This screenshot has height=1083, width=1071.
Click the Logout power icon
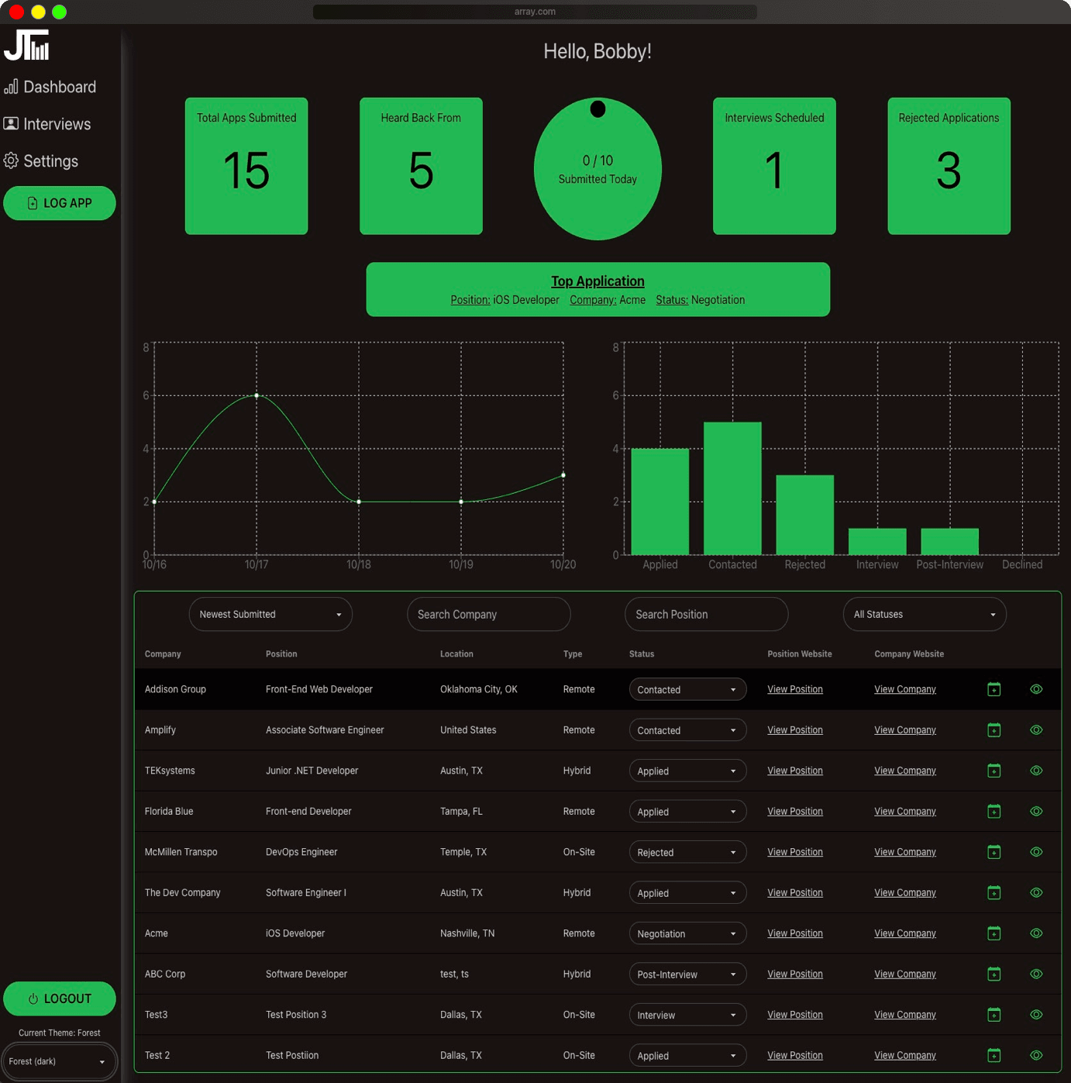pyautogui.click(x=33, y=998)
